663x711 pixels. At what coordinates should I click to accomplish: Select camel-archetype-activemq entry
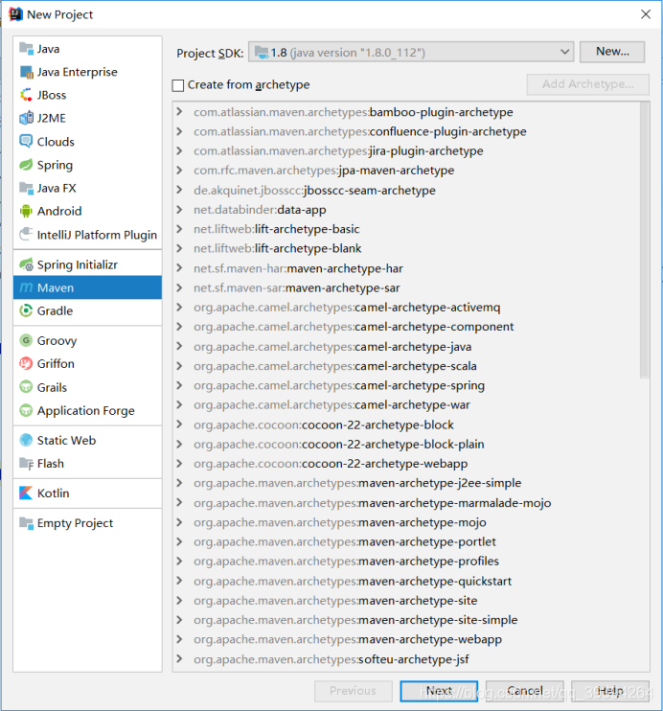347,307
